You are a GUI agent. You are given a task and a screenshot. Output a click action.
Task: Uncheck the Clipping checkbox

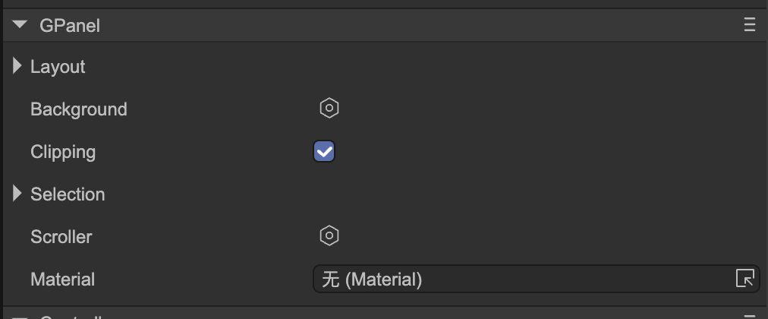coord(324,151)
